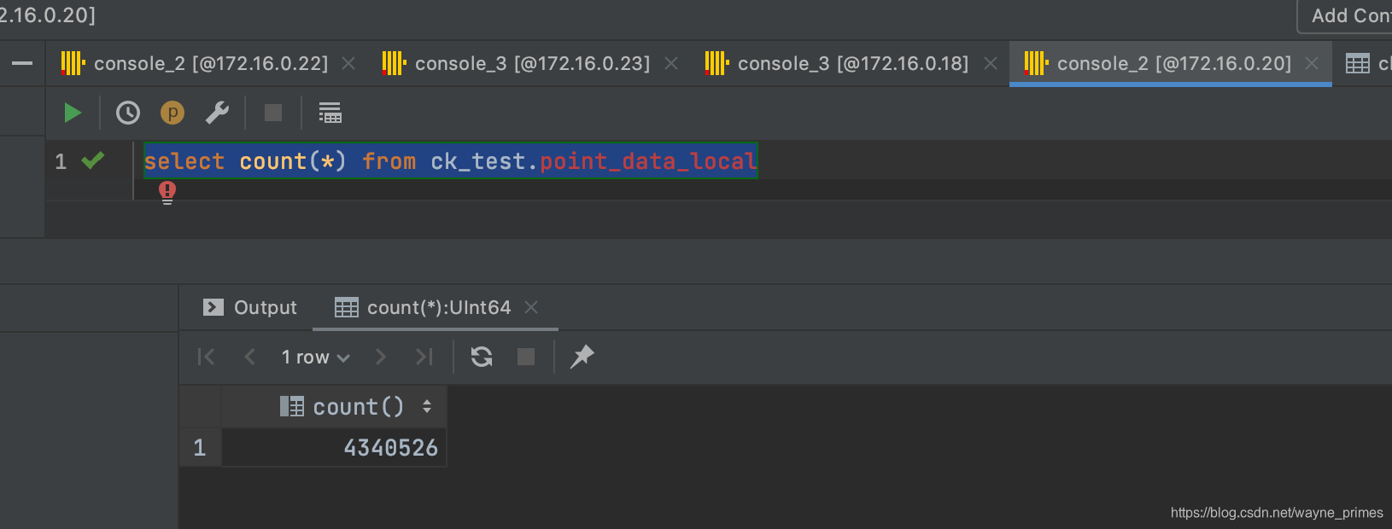Open the Output tab
Viewport: 1392px width, 529px height.
pos(250,307)
